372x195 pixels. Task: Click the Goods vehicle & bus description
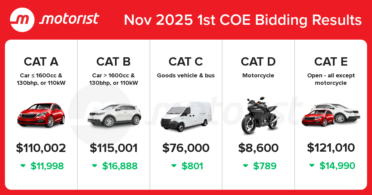[x=186, y=76]
